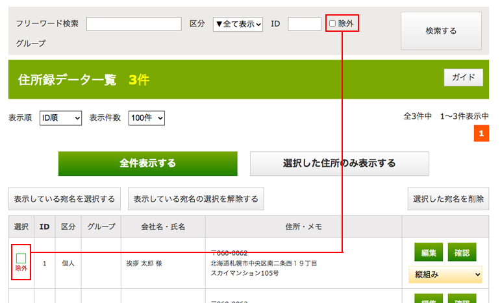Click the ID input field
The image size is (500, 303).
(304, 24)
